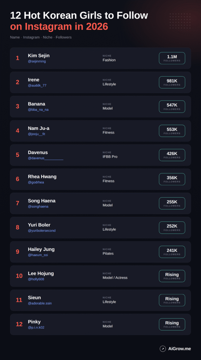Image resolution: width=201 pixels, height=360 pixels.
Task: Select the 981K followers badge
Action: (172, 82)
